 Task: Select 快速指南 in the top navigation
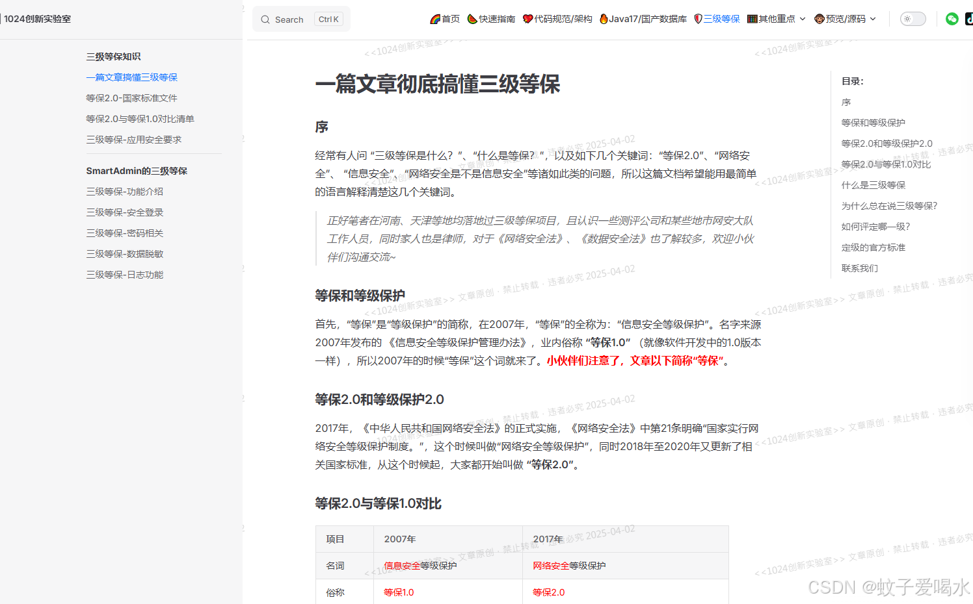[498, 19]
